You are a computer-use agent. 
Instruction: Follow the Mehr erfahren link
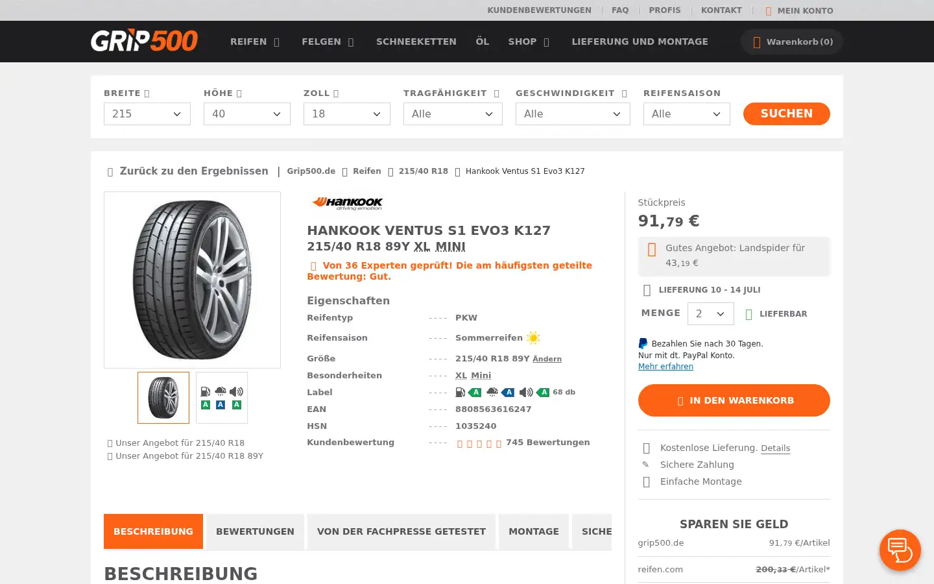coord(665,367)
